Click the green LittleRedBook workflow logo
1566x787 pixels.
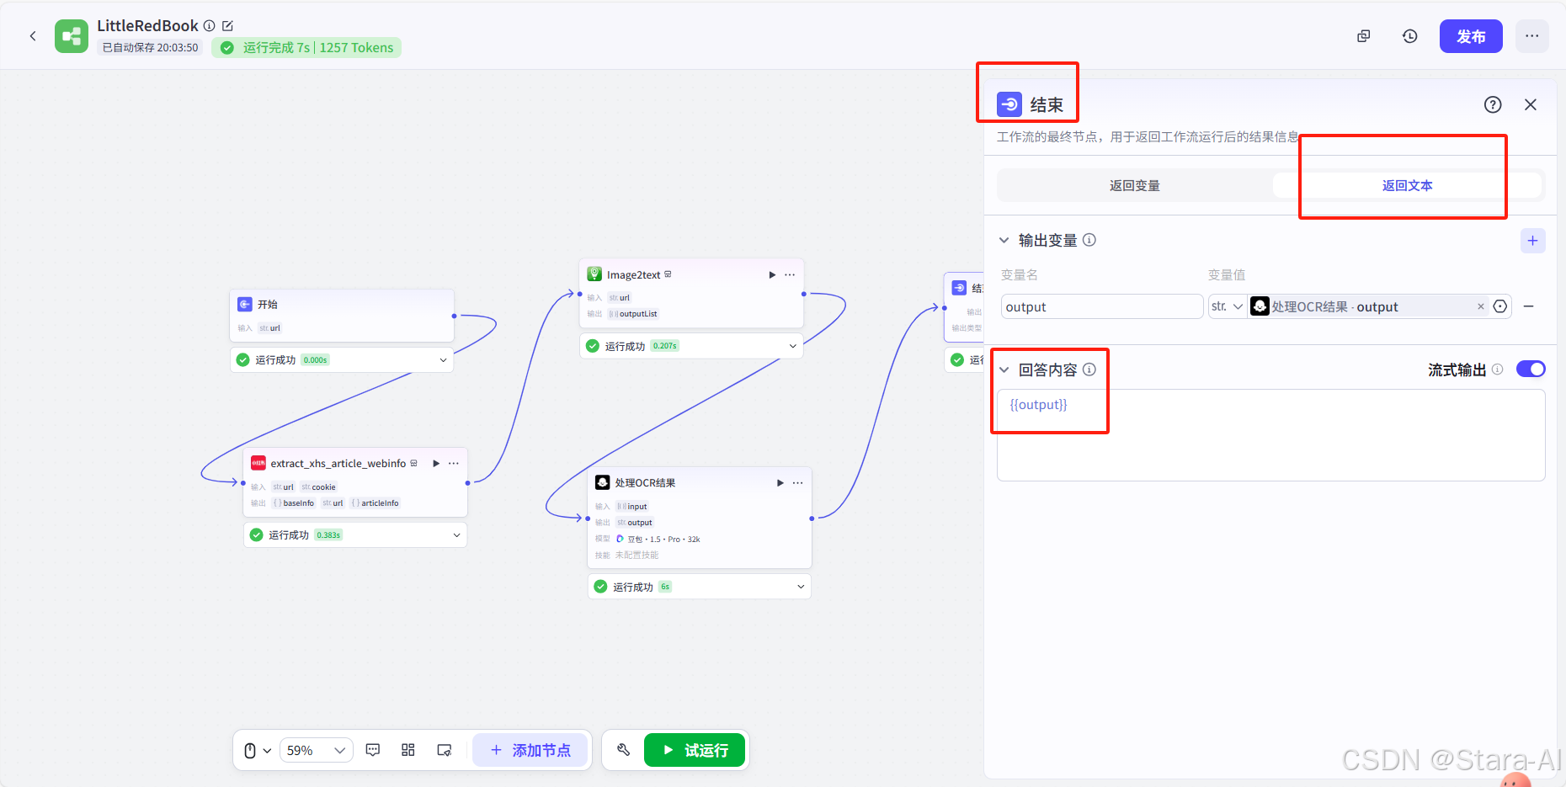coord(72,36)
